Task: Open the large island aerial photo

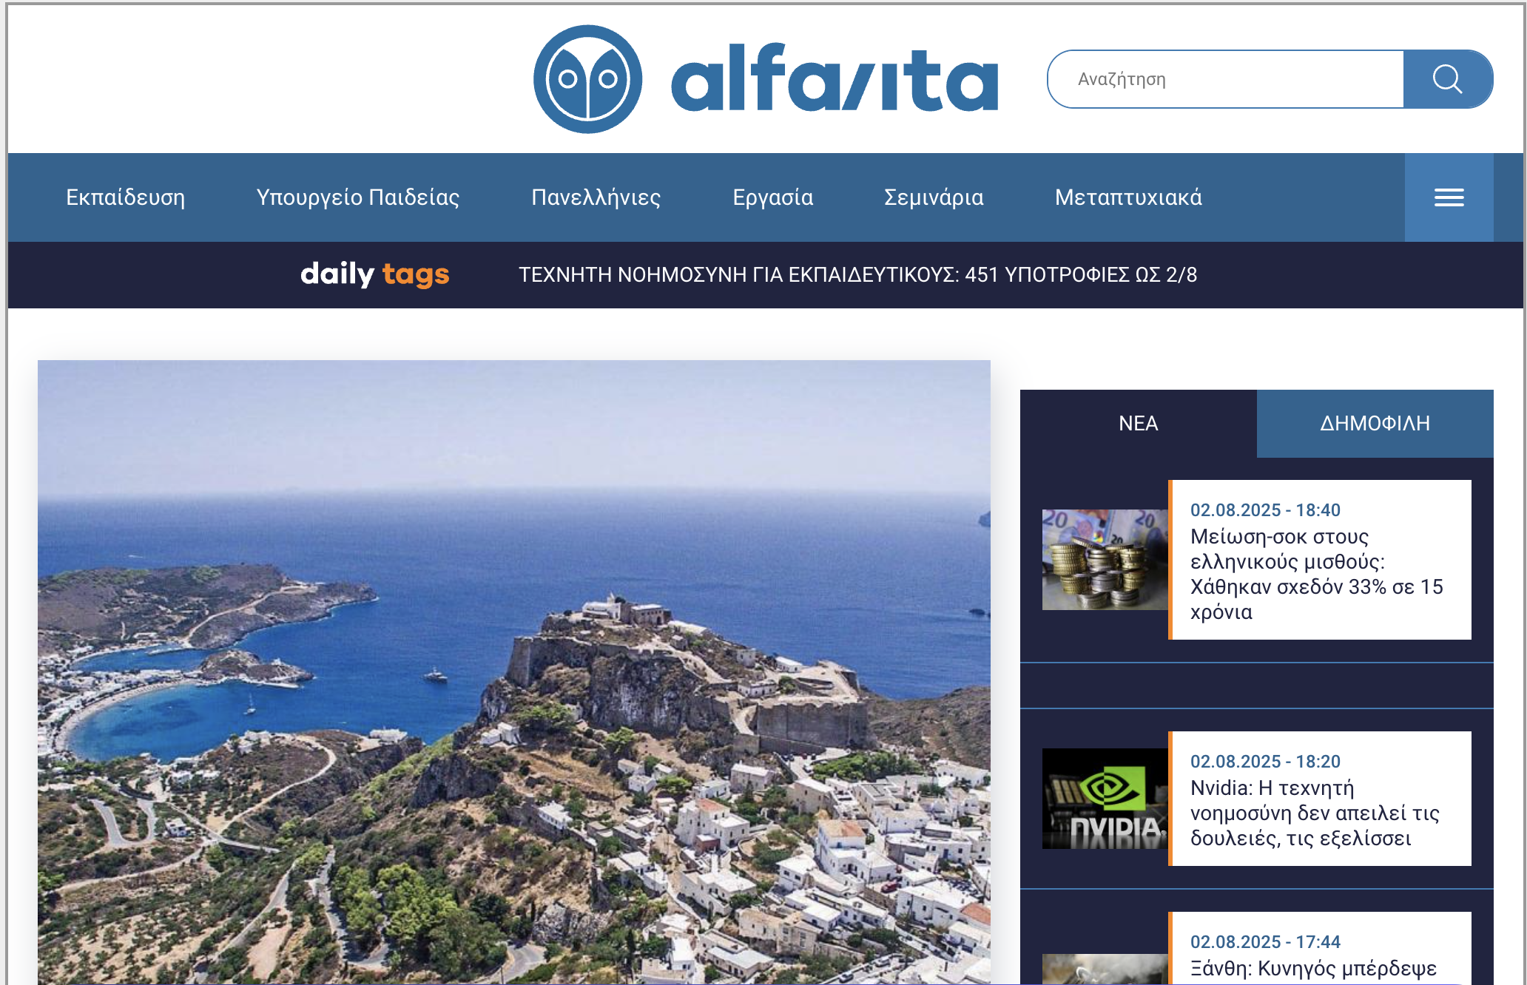Action: point(513,671)
